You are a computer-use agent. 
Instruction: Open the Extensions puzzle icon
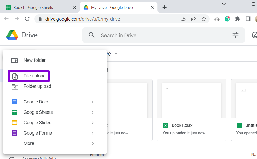click(x=238, y=19)
